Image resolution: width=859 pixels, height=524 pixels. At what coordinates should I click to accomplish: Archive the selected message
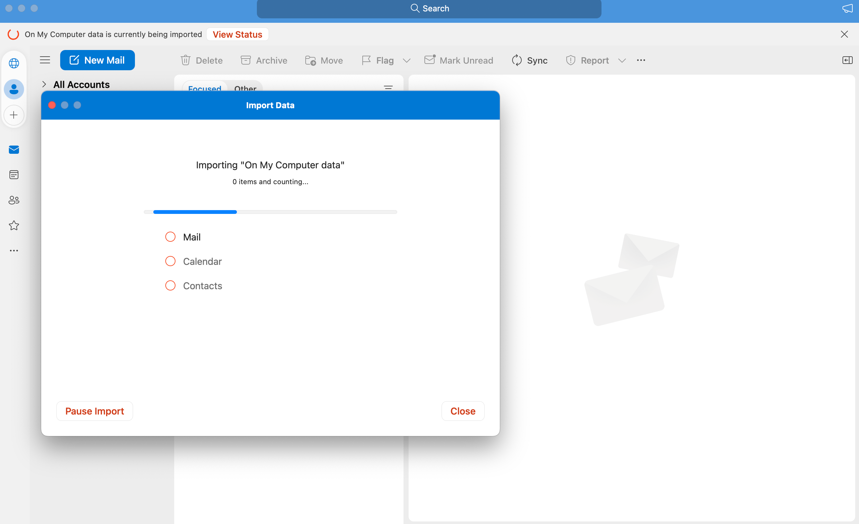point(245,60)
